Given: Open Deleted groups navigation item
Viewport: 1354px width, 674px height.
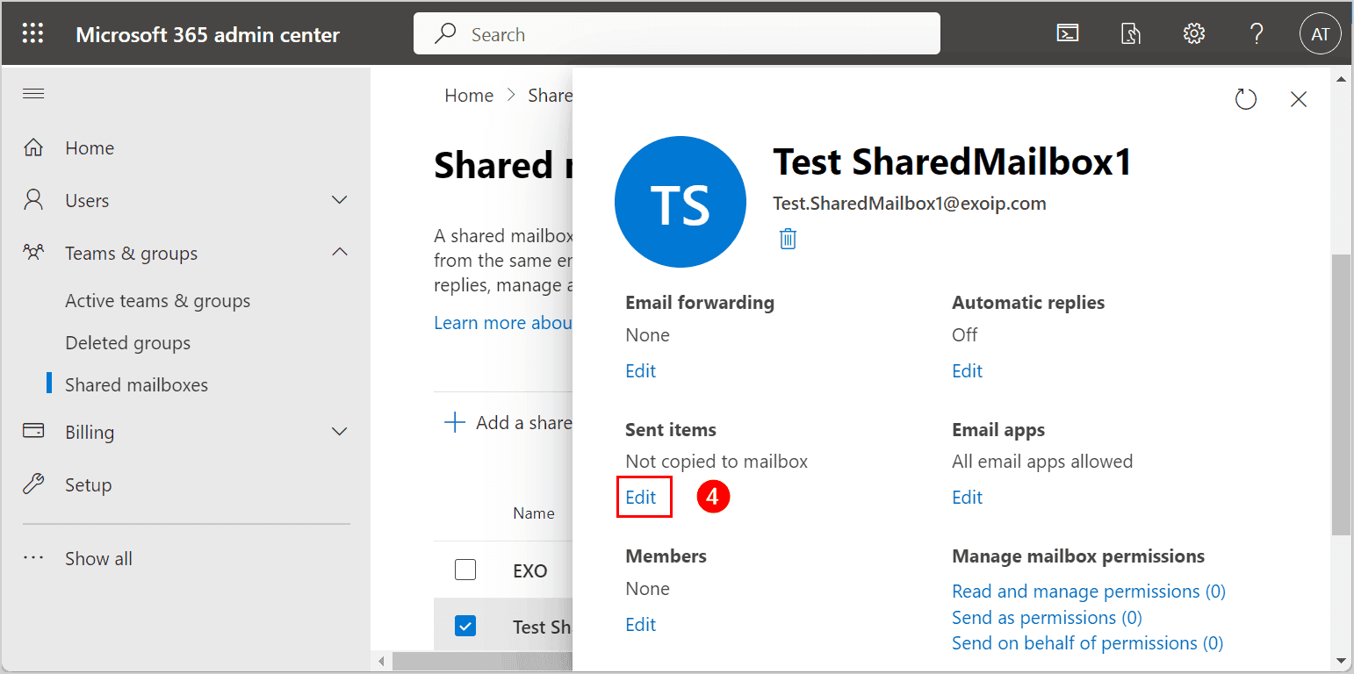Looking at the screenshot, I should pyautogui.click(x=127, y=343).
